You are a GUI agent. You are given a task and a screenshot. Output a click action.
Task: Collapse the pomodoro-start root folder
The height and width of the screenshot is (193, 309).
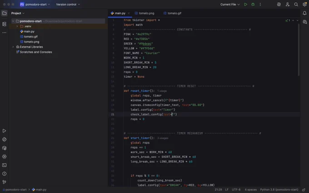click(13, 21)
